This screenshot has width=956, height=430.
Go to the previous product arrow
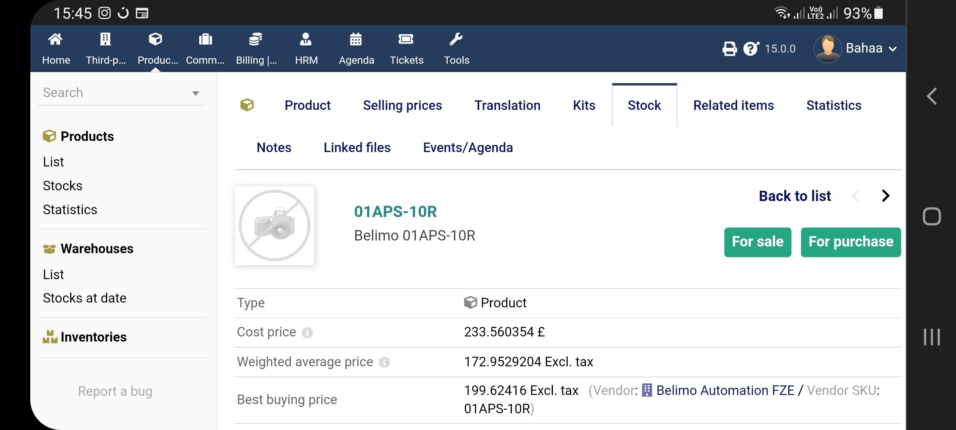coord(856,195)
